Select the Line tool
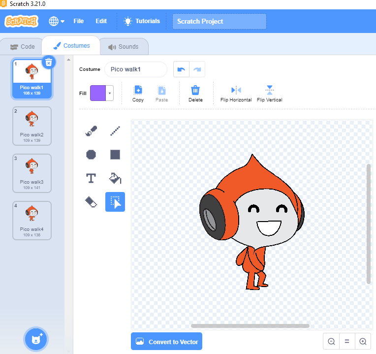Screen dimensions: 376x354 point(115,131)
